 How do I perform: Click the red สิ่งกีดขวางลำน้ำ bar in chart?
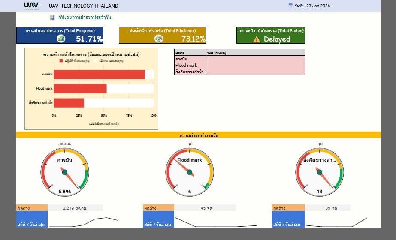coord(69,103)
